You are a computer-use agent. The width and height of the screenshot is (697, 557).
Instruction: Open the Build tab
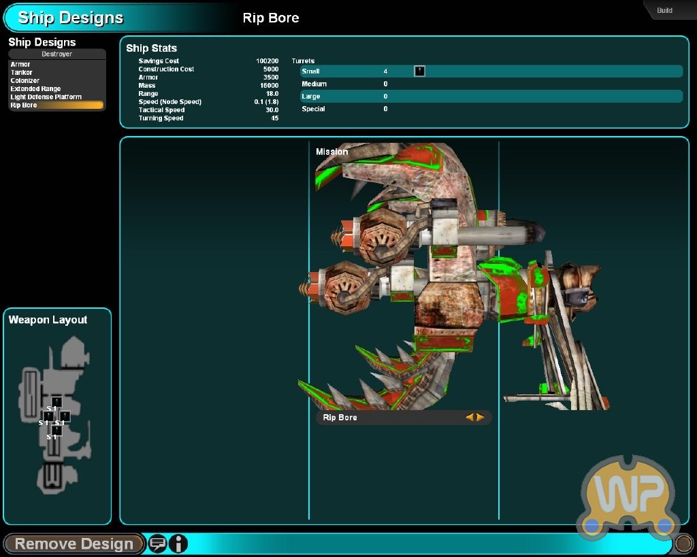click(x=665, y=10)
